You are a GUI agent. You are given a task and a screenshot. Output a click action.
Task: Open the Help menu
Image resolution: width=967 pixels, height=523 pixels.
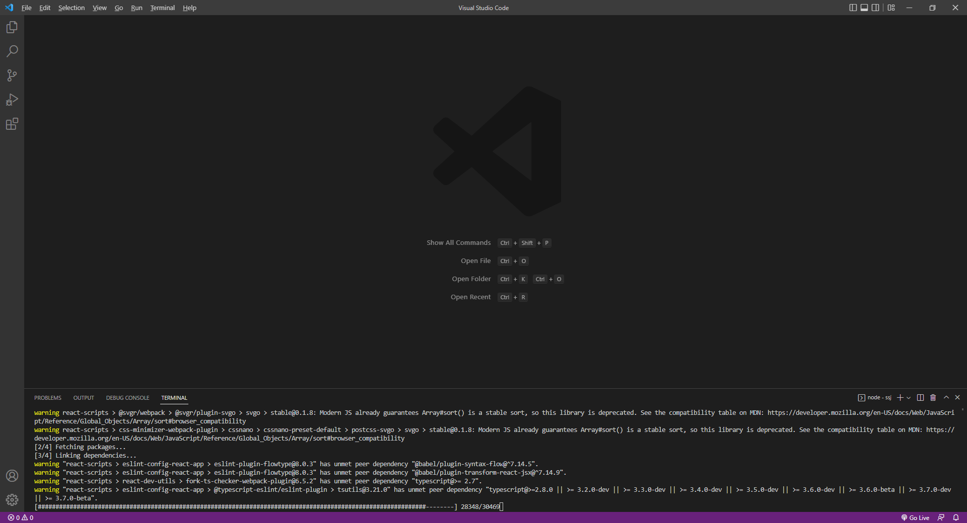tap(189, 8)
